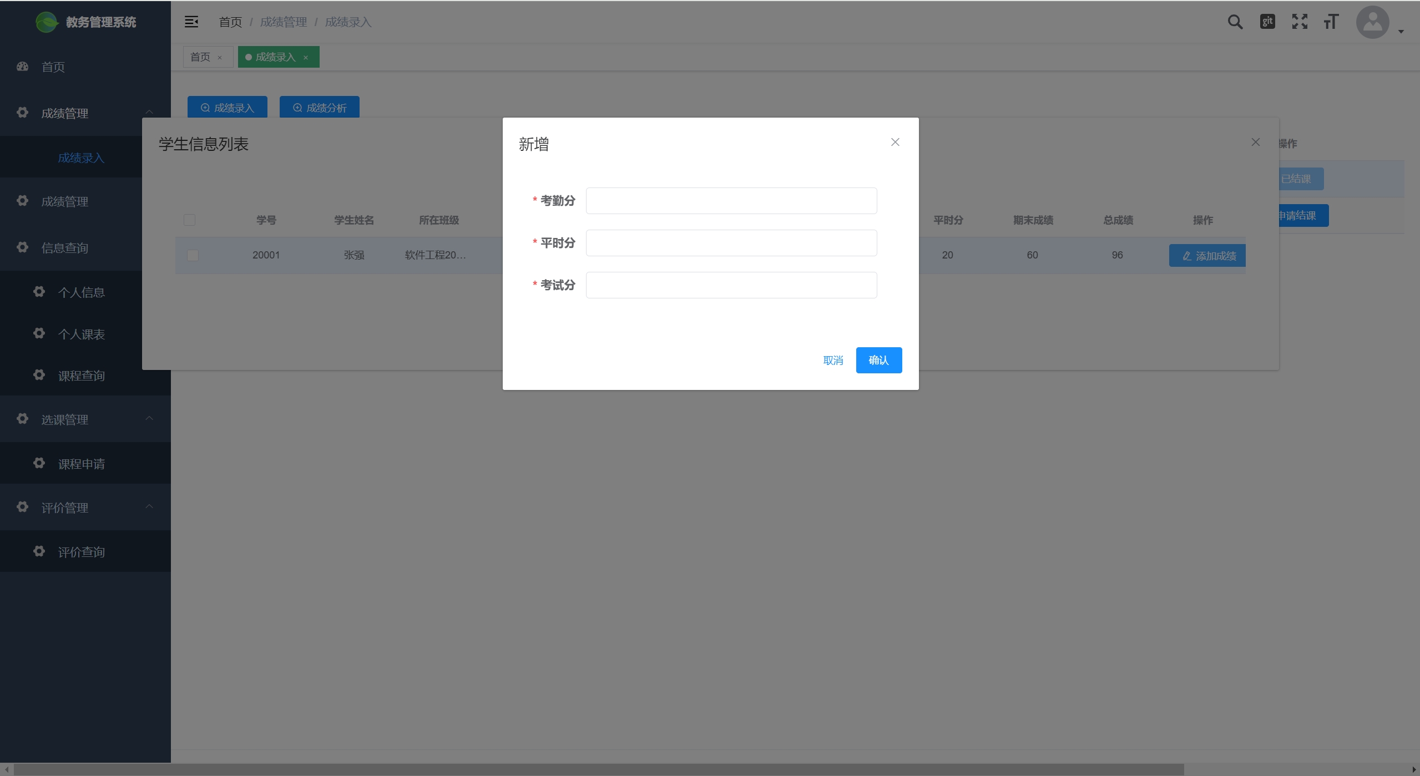This screenshot has width=1420, height=776.
Task: Open the avatar dropdown arrow
Action: pyautogui.click(x=1401, y=32)
